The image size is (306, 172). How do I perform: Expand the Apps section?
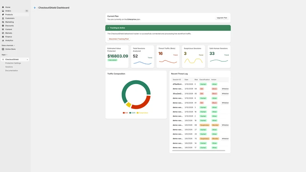tap(4, 55)
